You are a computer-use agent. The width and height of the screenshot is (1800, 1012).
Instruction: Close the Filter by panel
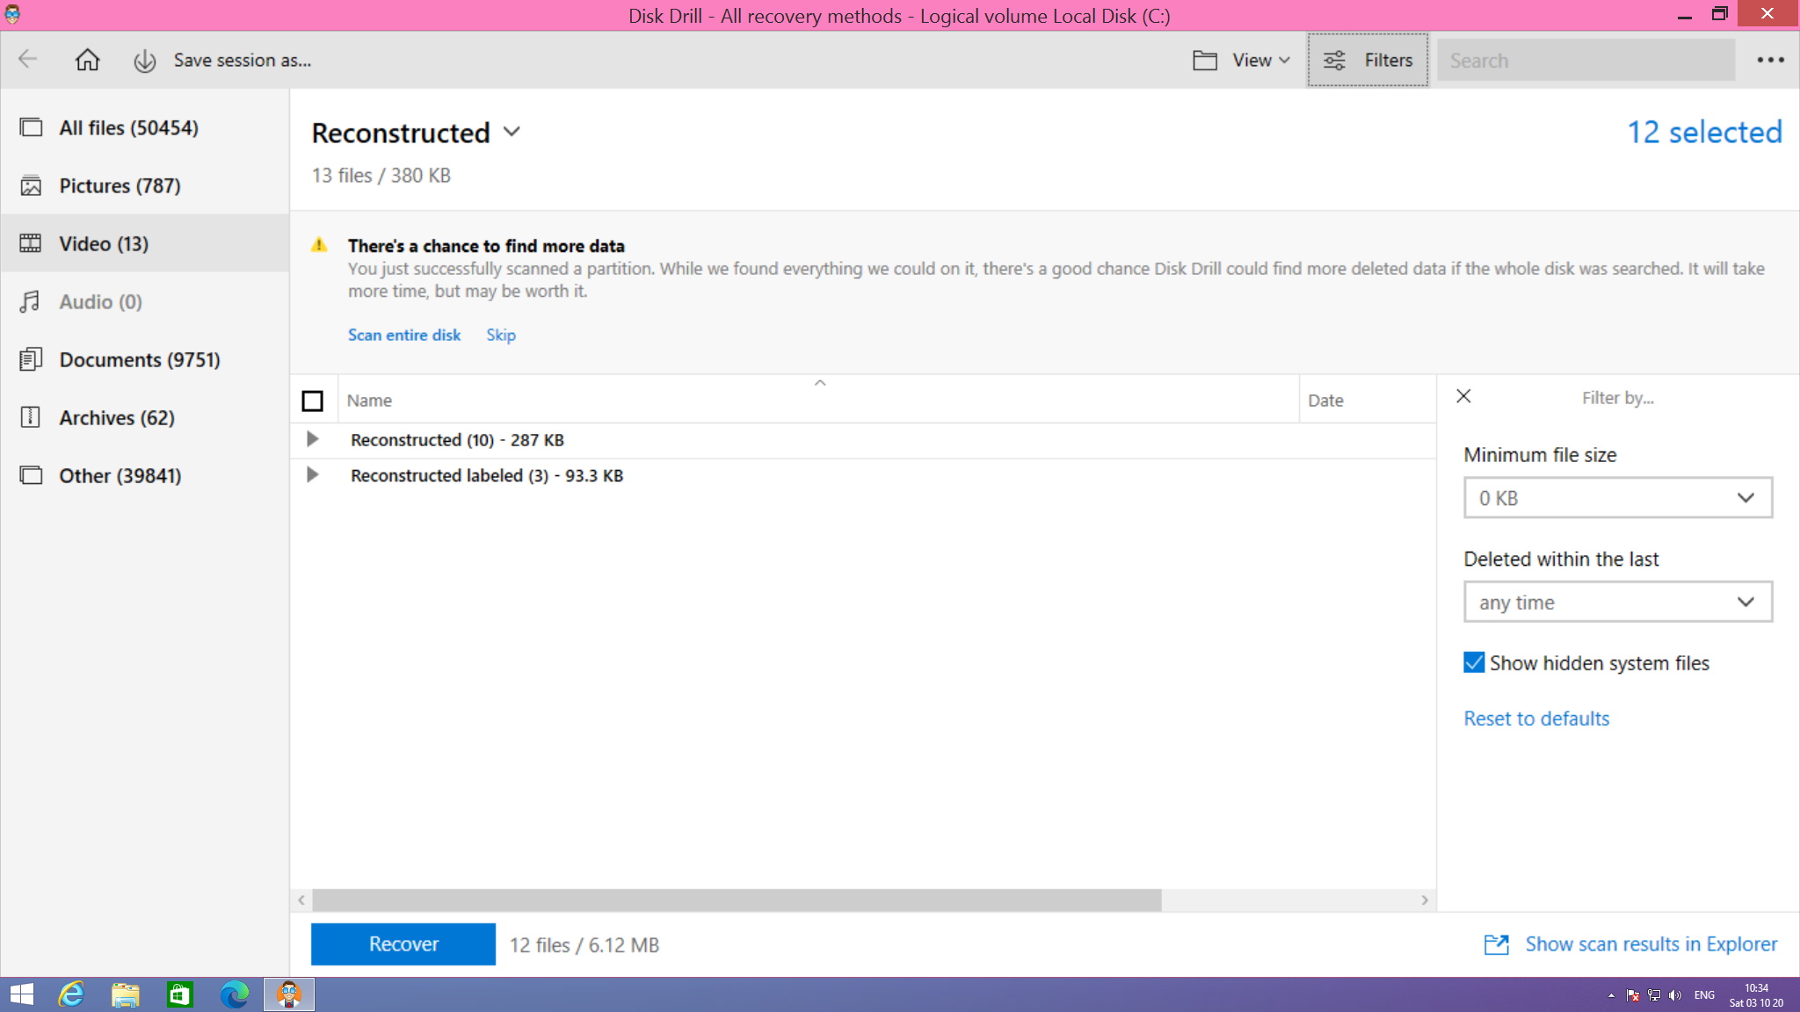coord(1463,396)
